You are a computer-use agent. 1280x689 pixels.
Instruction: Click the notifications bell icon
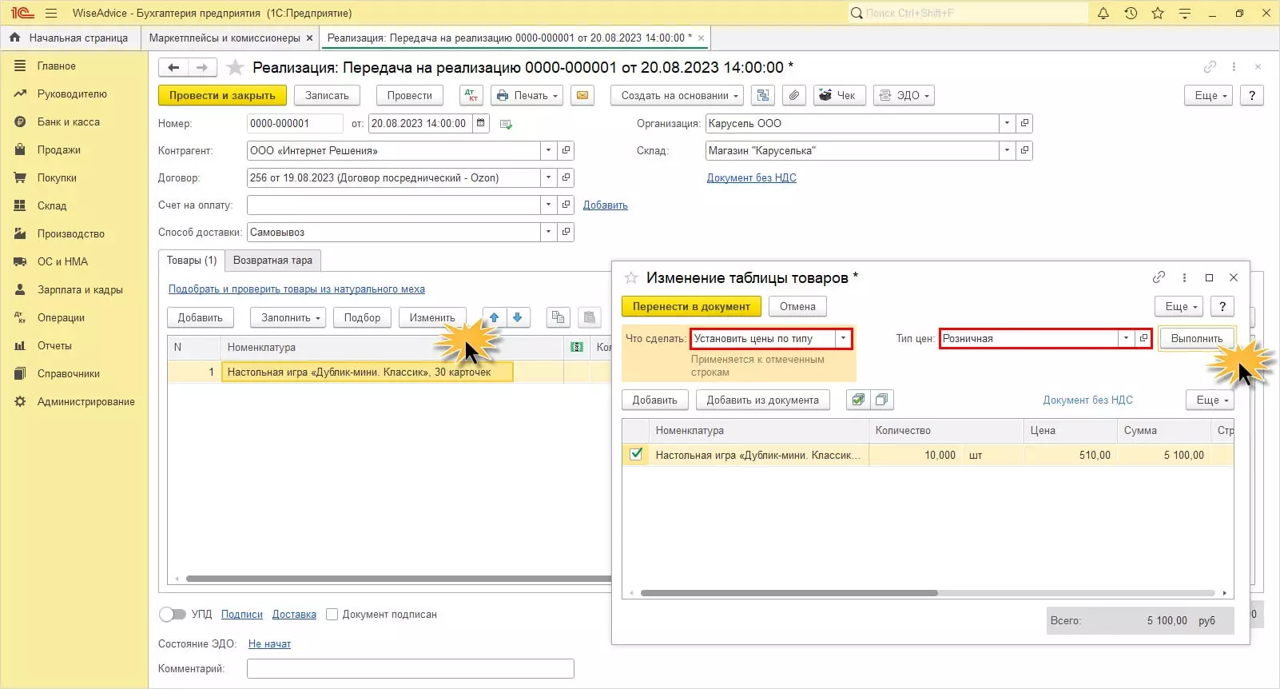1103,13
